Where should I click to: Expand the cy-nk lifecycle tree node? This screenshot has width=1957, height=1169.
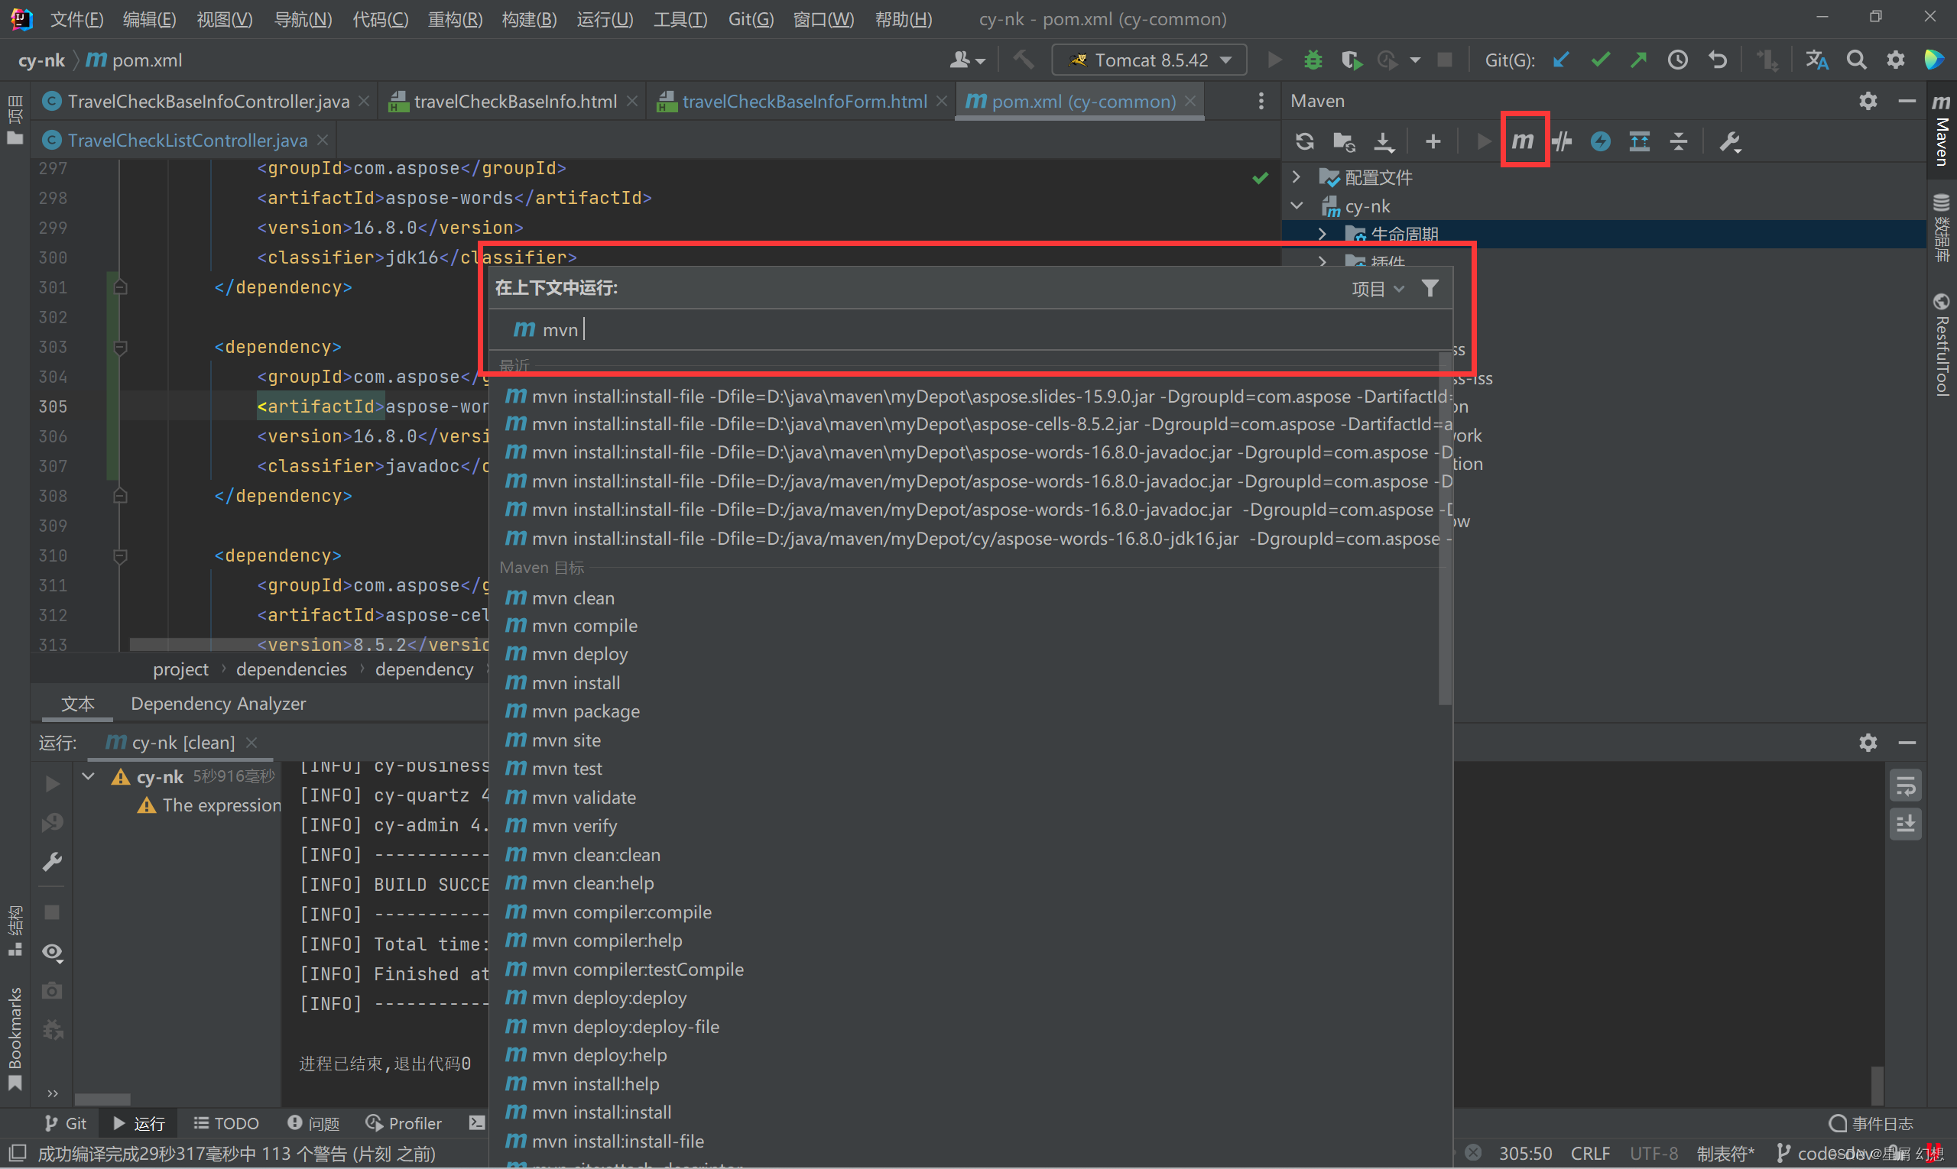click(1319, 234)
